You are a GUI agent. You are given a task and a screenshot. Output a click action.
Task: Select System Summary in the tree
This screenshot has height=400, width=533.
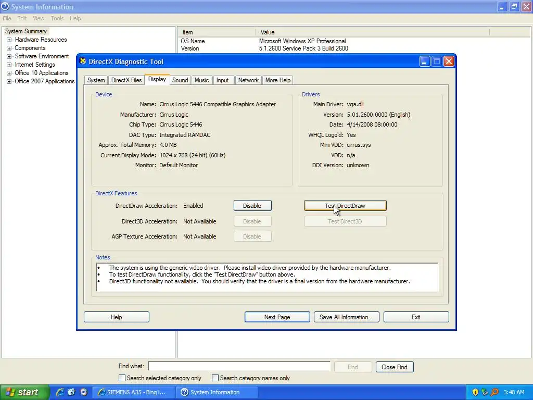pos(26,31)
